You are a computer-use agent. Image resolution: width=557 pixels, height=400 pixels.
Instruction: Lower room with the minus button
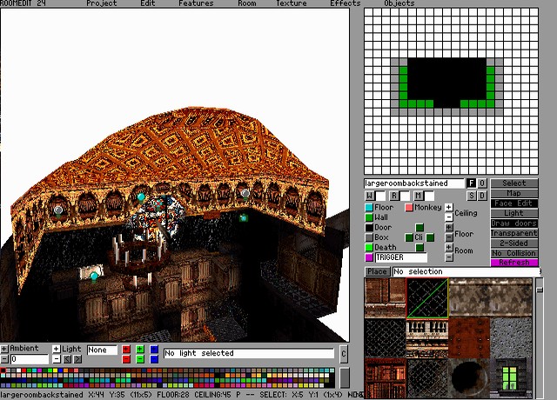(449, 258)
